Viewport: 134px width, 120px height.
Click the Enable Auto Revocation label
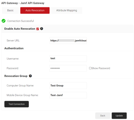(x=20, y=29)
